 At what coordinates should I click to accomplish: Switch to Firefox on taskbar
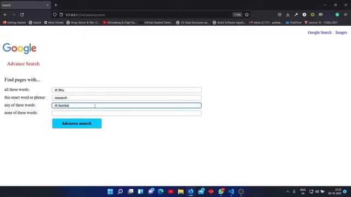[x=191, y=192]
